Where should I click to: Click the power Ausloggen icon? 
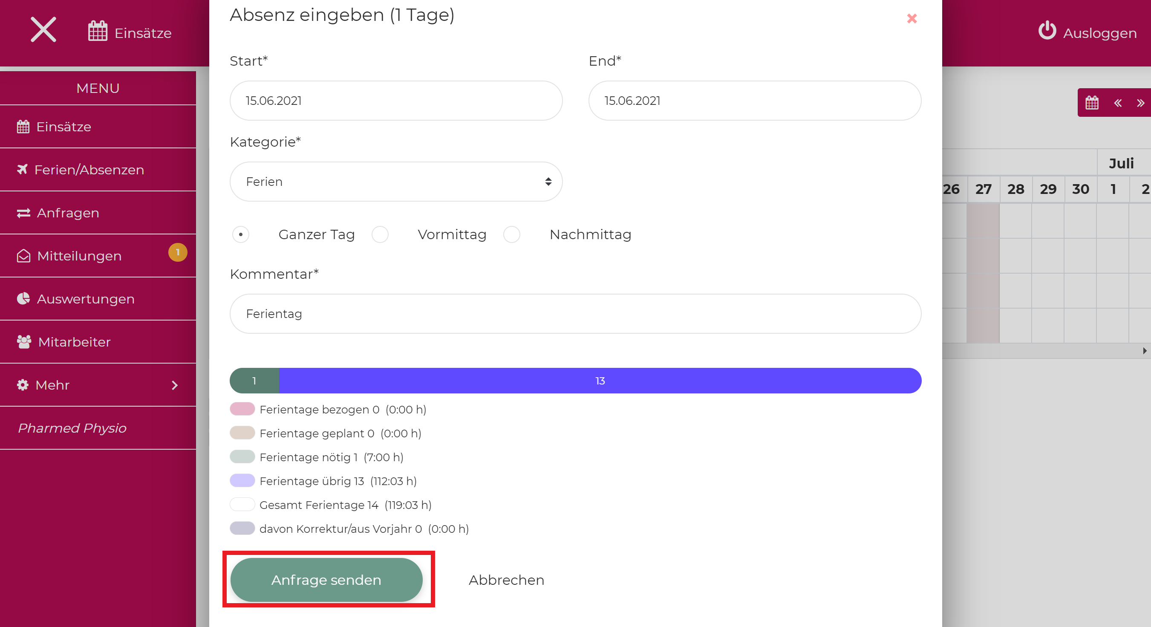click(x=1047, y=31)
